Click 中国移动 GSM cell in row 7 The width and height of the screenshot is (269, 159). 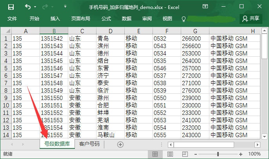234,83
